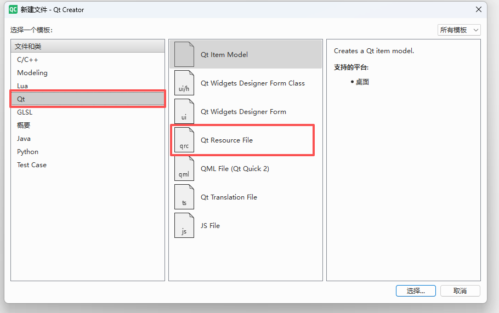Screen dimensions: 499x313
Task: Select the GLSL category
Action: 88,112
